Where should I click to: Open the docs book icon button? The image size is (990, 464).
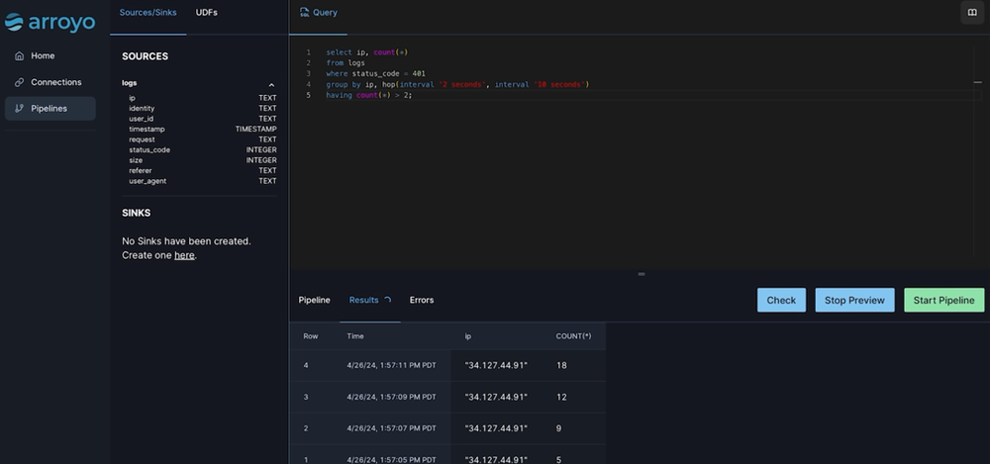[x=972, y=13]
